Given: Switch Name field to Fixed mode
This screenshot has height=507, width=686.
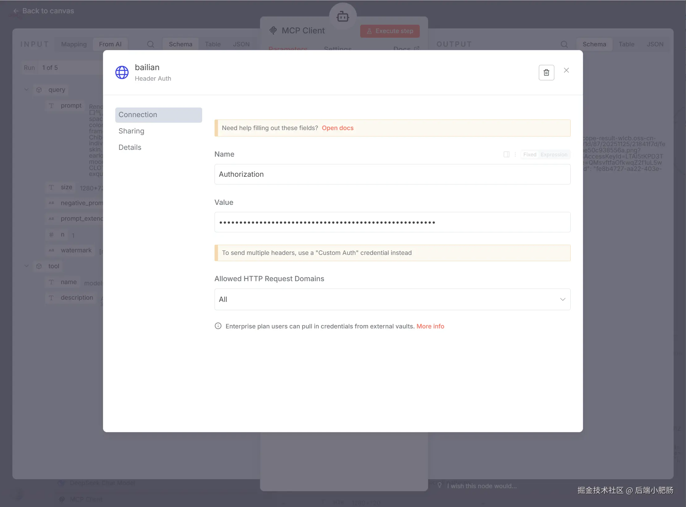Looking at the screenshot, I should click(x=530, y=154).
